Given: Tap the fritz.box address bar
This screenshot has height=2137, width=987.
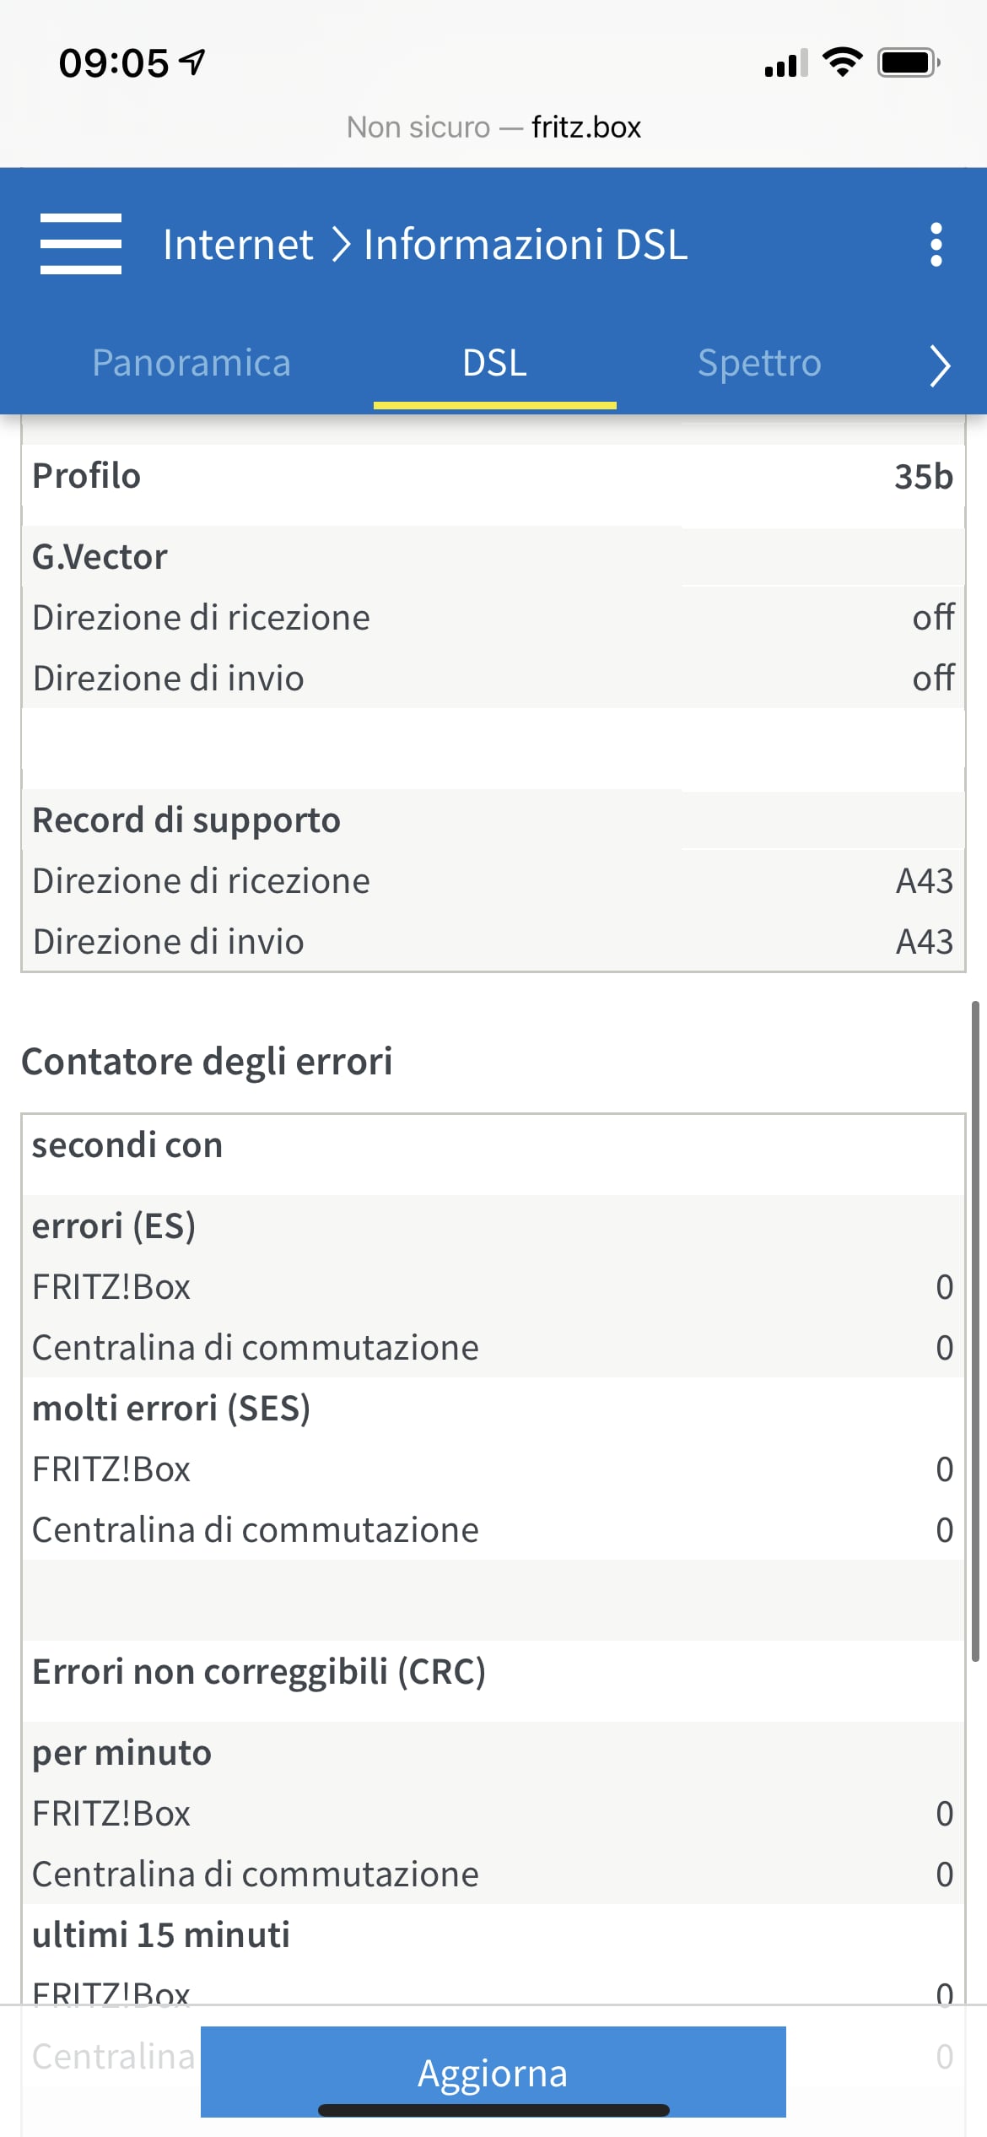Looking at the screenshot, I should [x=585, y=127].
